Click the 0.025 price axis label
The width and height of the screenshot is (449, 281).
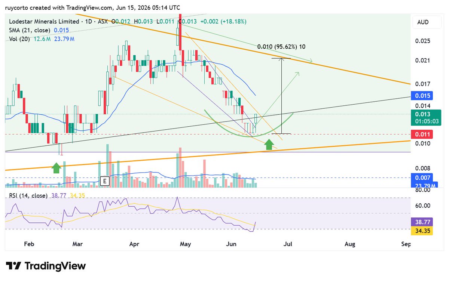click(422, 41)
